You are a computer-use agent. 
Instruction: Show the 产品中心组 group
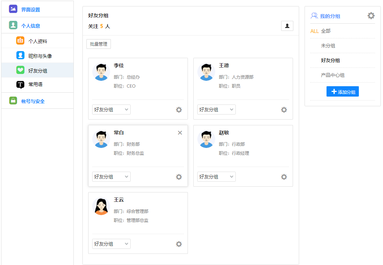[x=333, y=75]
